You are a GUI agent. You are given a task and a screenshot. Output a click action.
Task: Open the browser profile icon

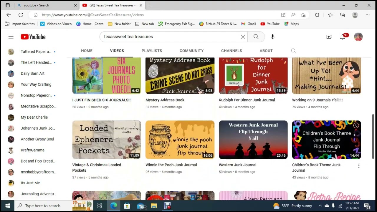coord(355,15)
